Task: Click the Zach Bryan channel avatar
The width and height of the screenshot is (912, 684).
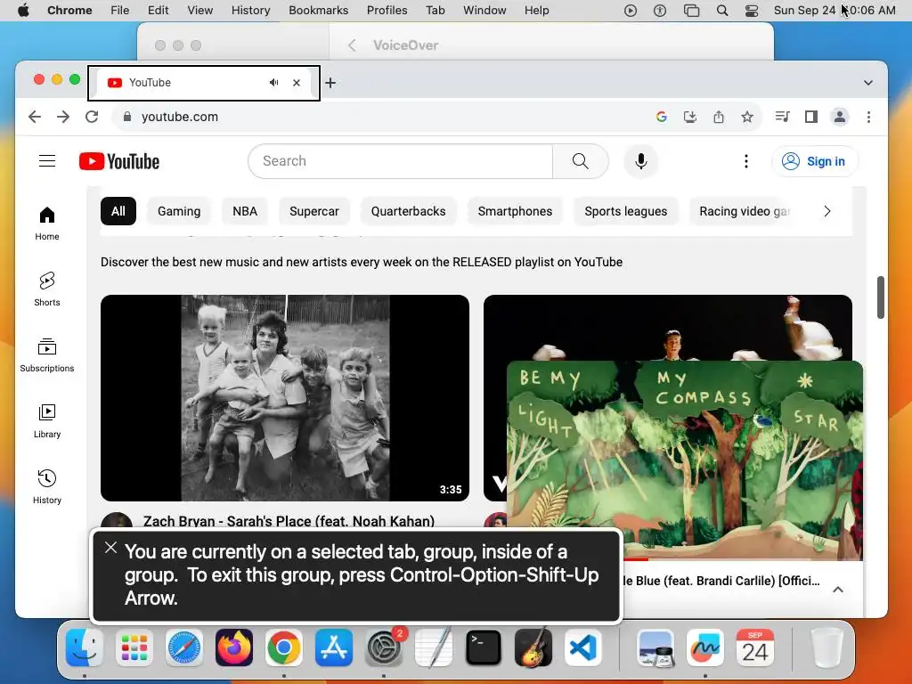Action: coord(117,520)
